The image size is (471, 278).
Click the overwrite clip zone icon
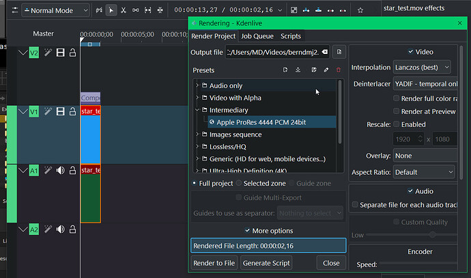(x=318, y=10)
